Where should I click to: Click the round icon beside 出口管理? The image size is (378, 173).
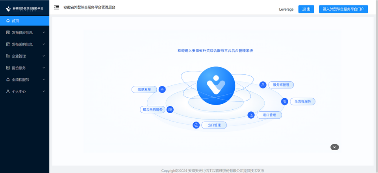[196, 125]
